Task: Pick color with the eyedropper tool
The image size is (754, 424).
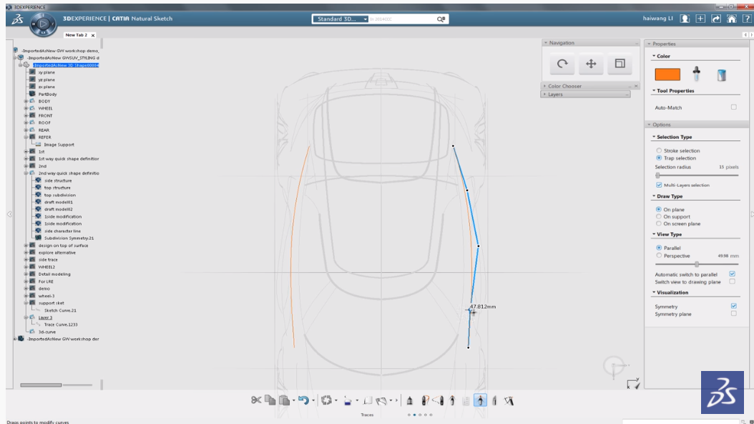Action: click(696, 74)
